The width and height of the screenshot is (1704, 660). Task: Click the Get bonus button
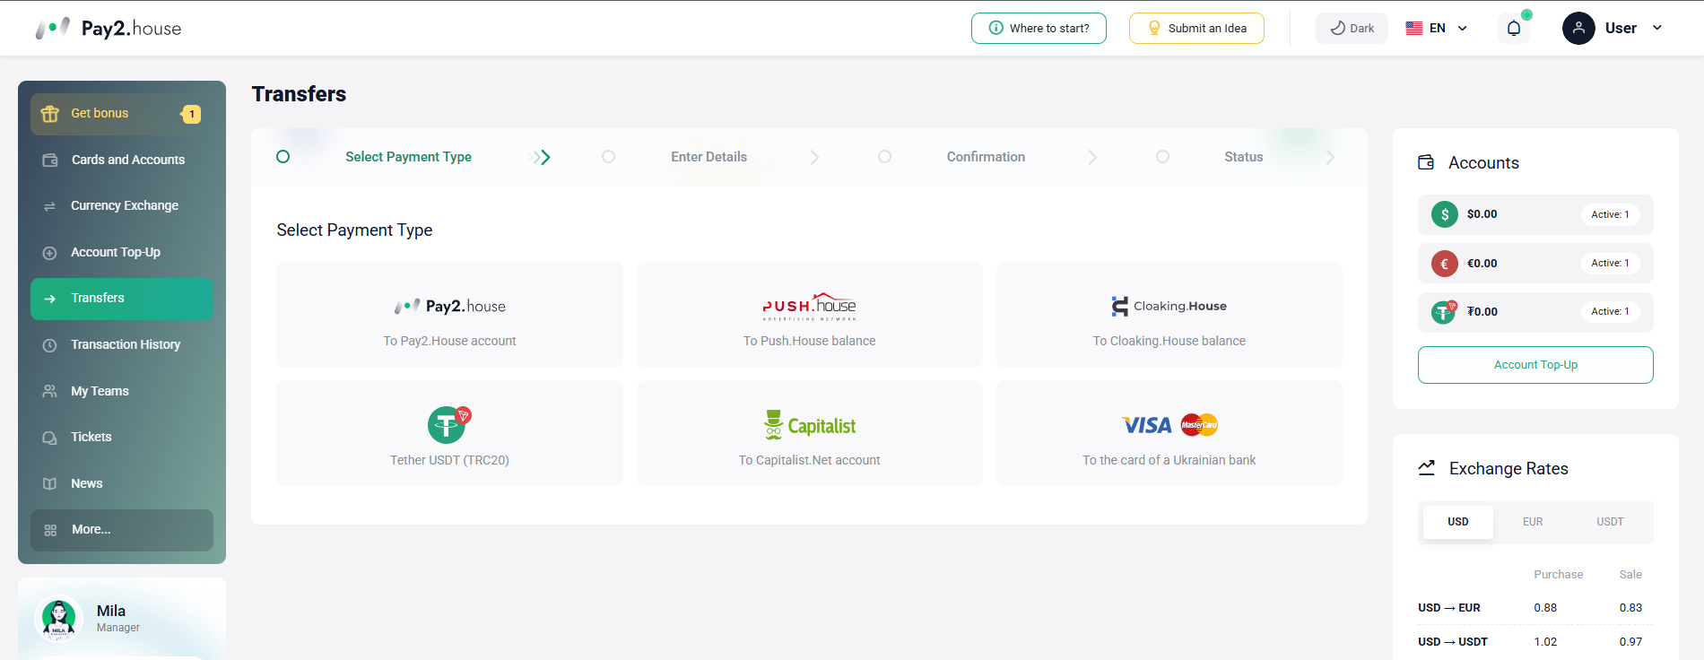(122, 114)
